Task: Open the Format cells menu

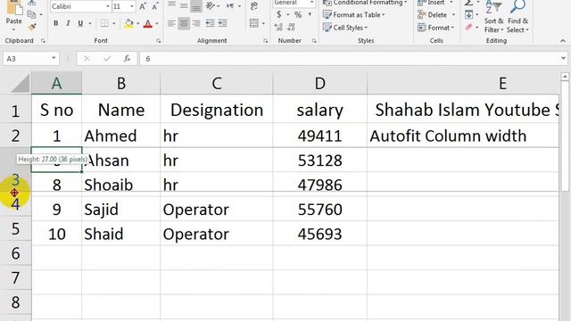Action: pos(436,28)
